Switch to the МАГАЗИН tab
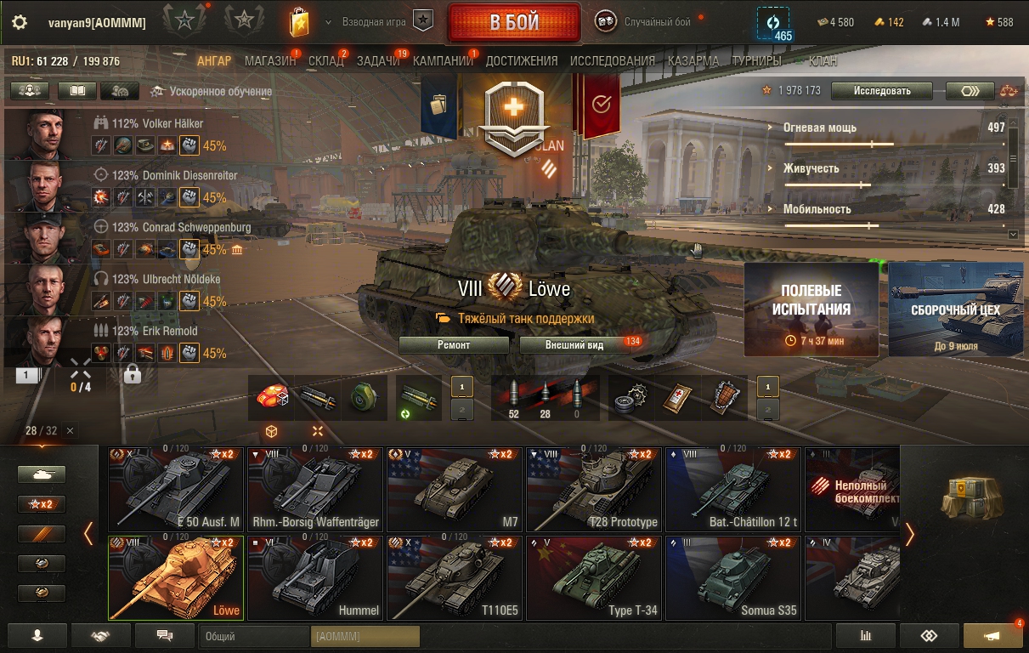 click(270, 61)
